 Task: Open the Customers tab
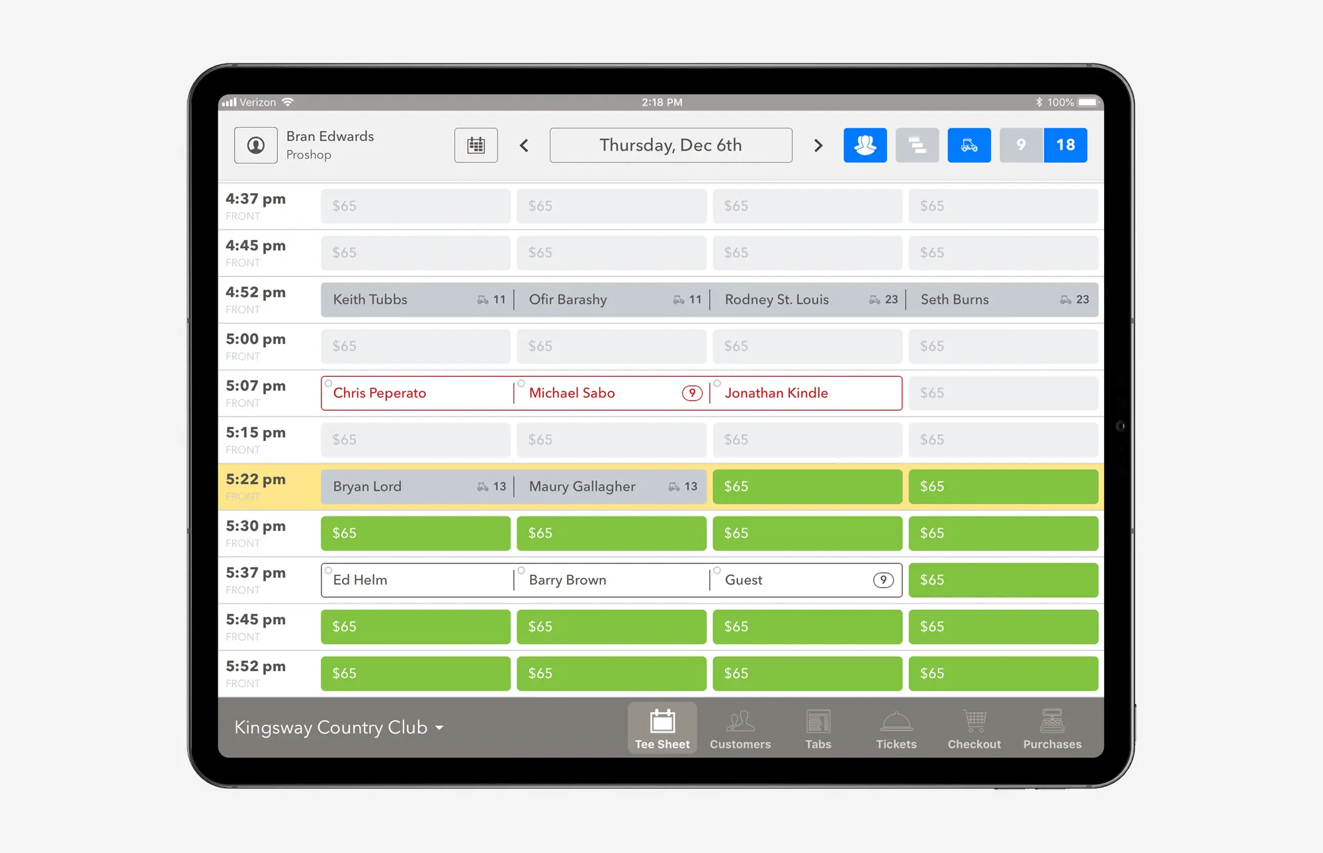click(x=742, y=728)
